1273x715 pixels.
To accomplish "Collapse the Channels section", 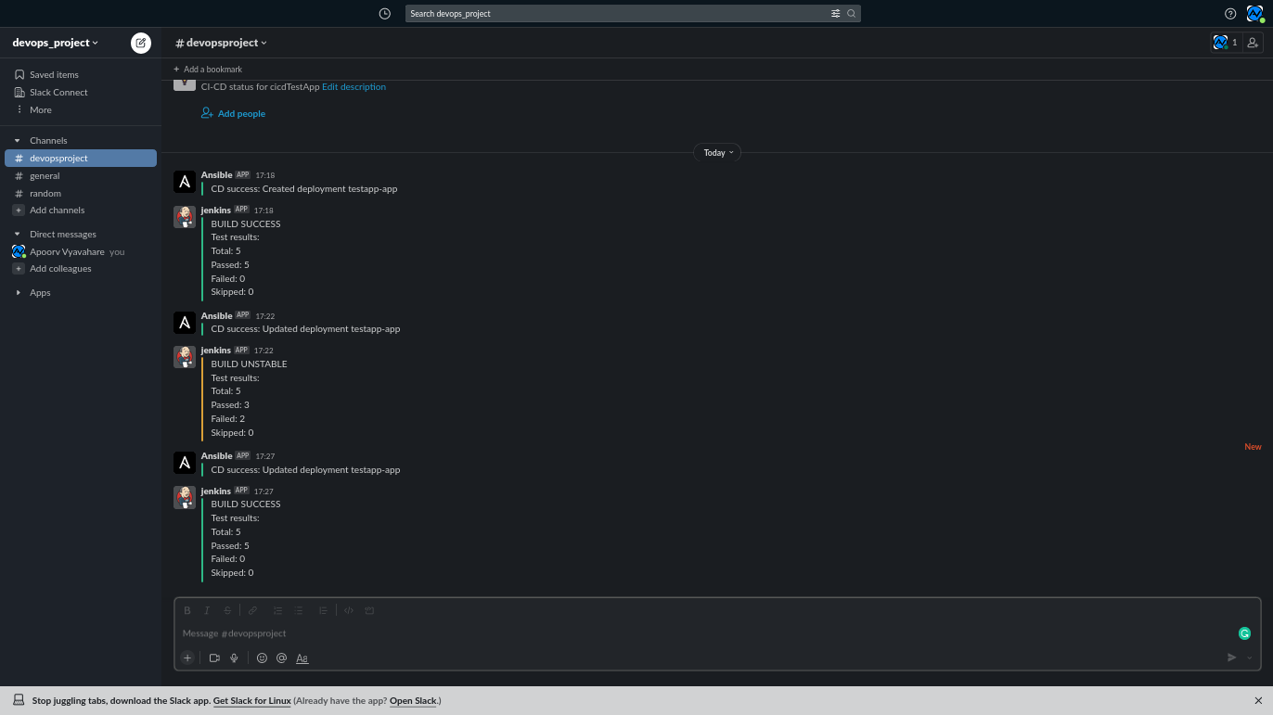I will point(18,141).
